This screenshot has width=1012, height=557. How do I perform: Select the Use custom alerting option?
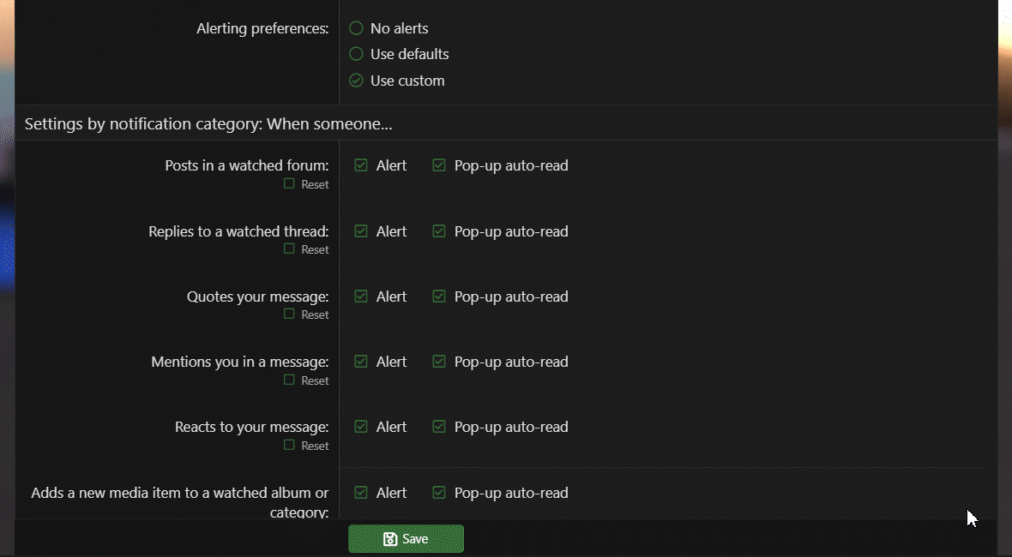pyautogui.click(x=357, y=81)
